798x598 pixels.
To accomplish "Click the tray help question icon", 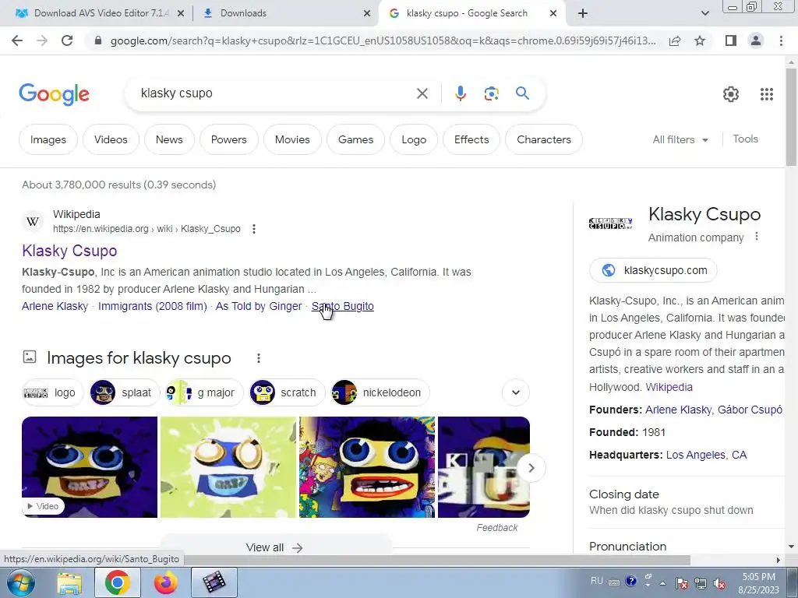I will tap(631, 581).
